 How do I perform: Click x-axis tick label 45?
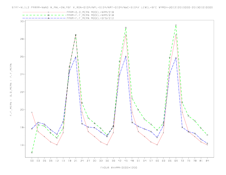pyautogui.click(x=126, y=161)
